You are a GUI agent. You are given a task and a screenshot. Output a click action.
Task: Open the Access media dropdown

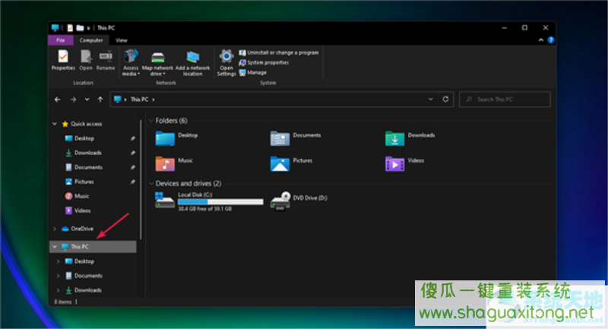click(x=131, y=62)
